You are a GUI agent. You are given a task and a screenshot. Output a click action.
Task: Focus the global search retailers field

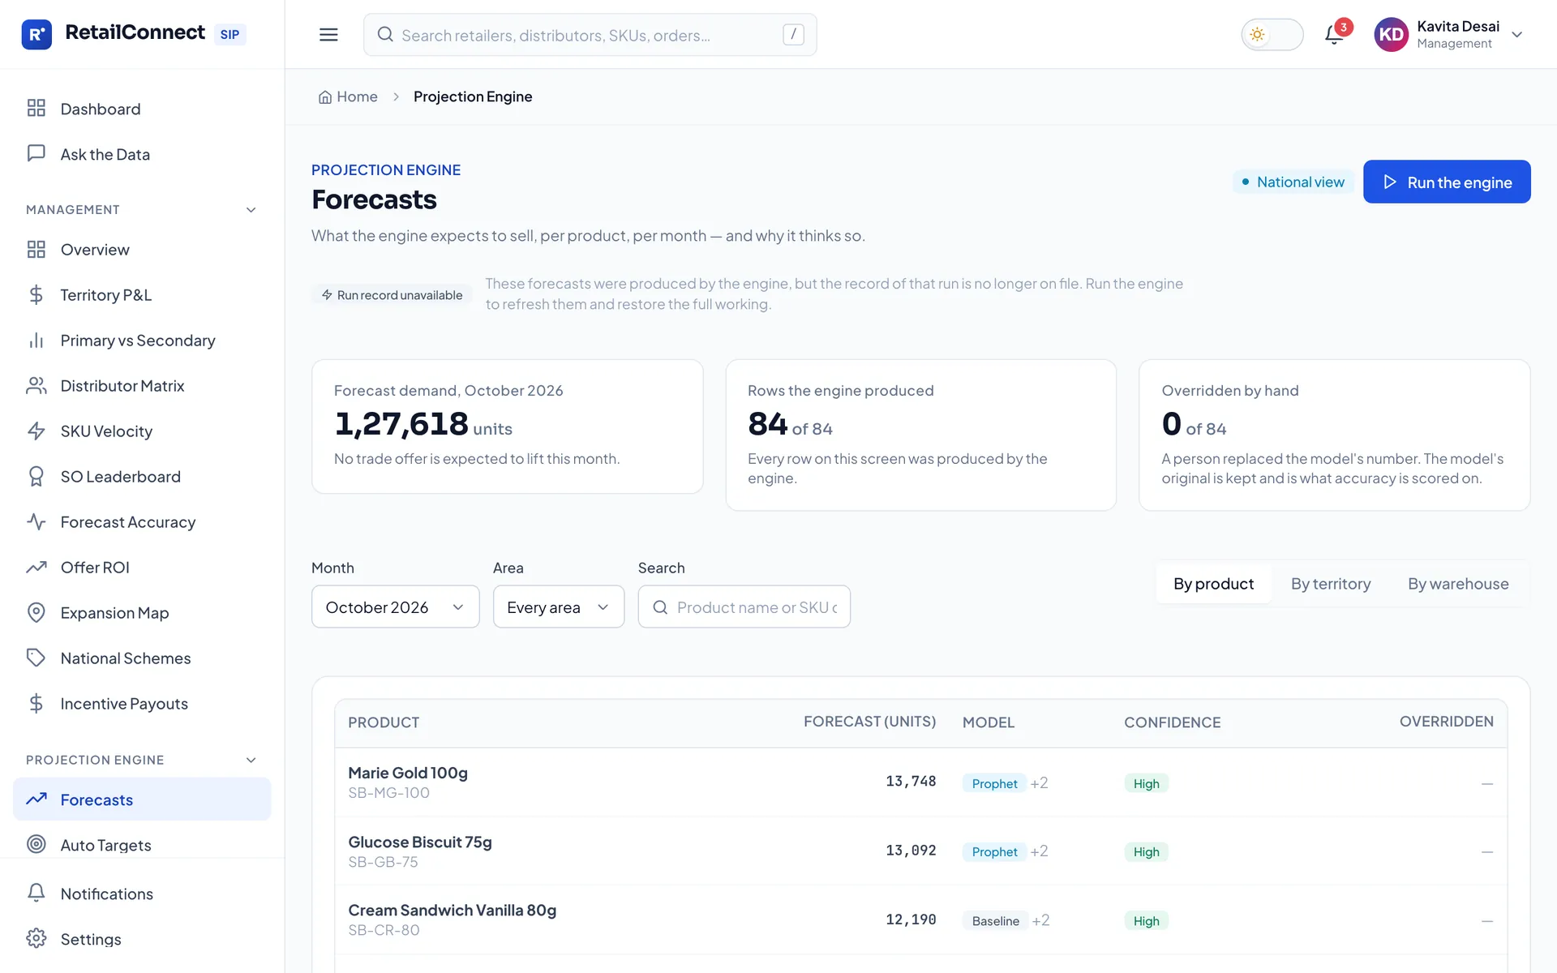pyautogui.click(x=590, y=35)
